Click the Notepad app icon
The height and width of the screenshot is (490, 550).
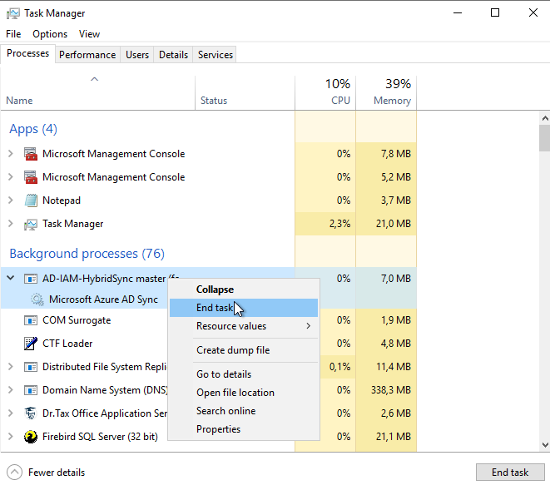(31, 200)
